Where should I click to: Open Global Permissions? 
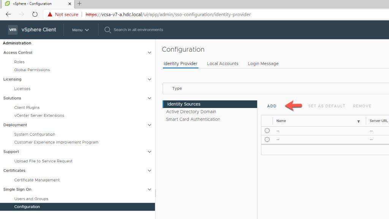click(x=32, y=70)
